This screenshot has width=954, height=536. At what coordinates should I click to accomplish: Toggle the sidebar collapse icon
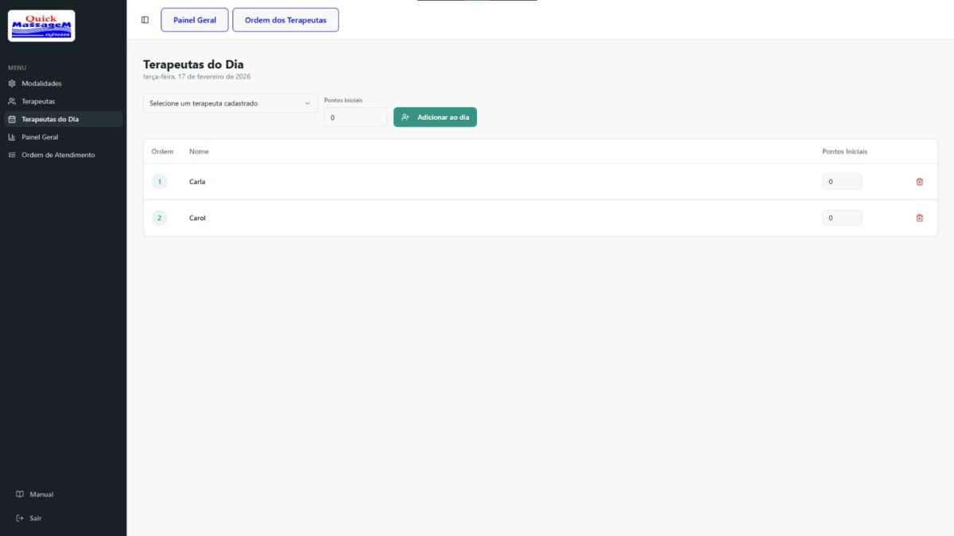click(x=145, y=20)
